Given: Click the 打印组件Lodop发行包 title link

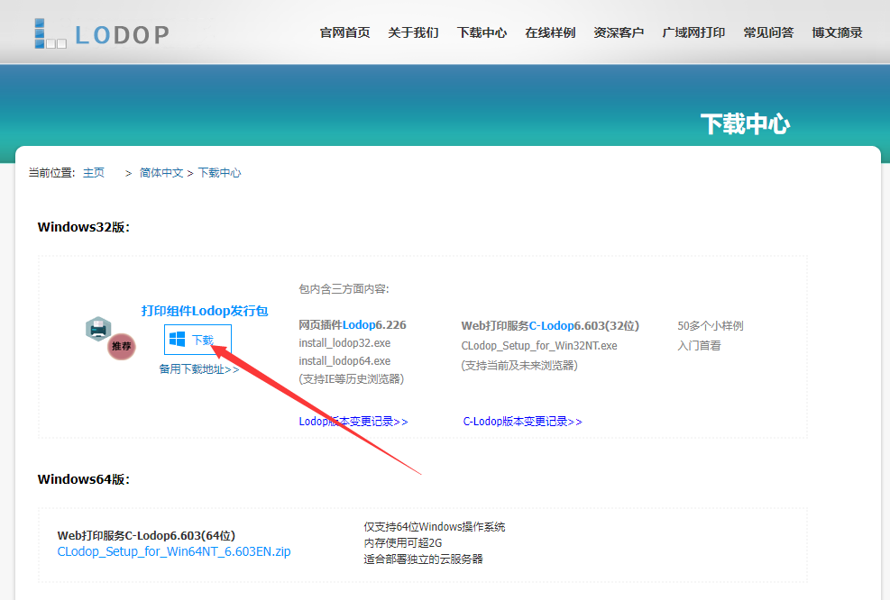Looking at the screenshot, I should click(x=205, y=311).
